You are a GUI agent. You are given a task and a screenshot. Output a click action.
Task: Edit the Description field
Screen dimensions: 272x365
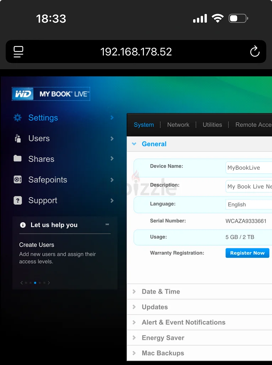[249, 186]
